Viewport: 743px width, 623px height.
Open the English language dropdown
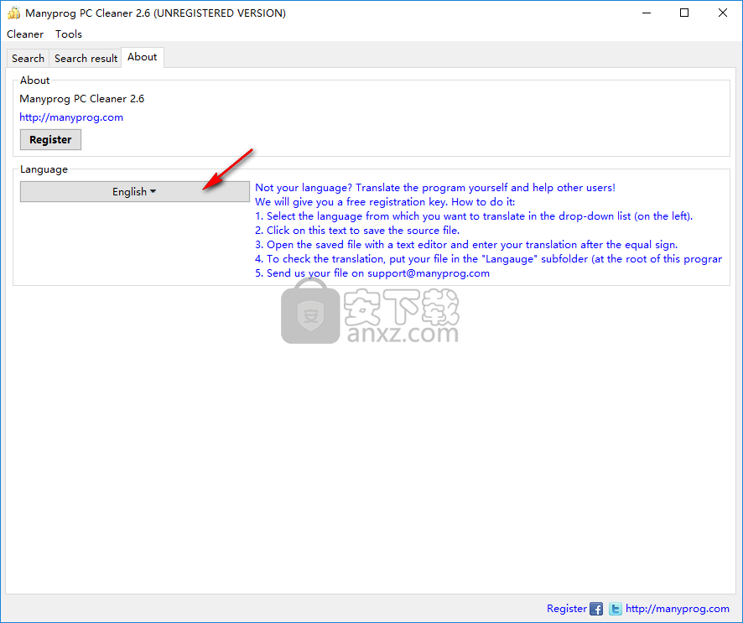point(134,191)
